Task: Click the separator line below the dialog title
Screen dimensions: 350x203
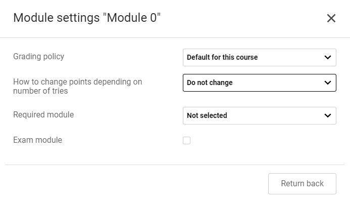Action: pos(175,37)
